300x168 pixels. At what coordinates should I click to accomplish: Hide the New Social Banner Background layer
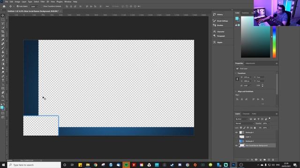point(236,146)
